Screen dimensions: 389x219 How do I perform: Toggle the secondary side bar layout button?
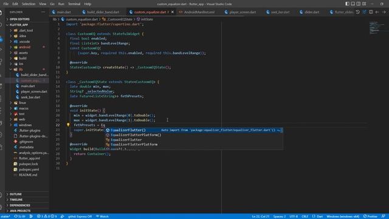[x=359, y=4]
